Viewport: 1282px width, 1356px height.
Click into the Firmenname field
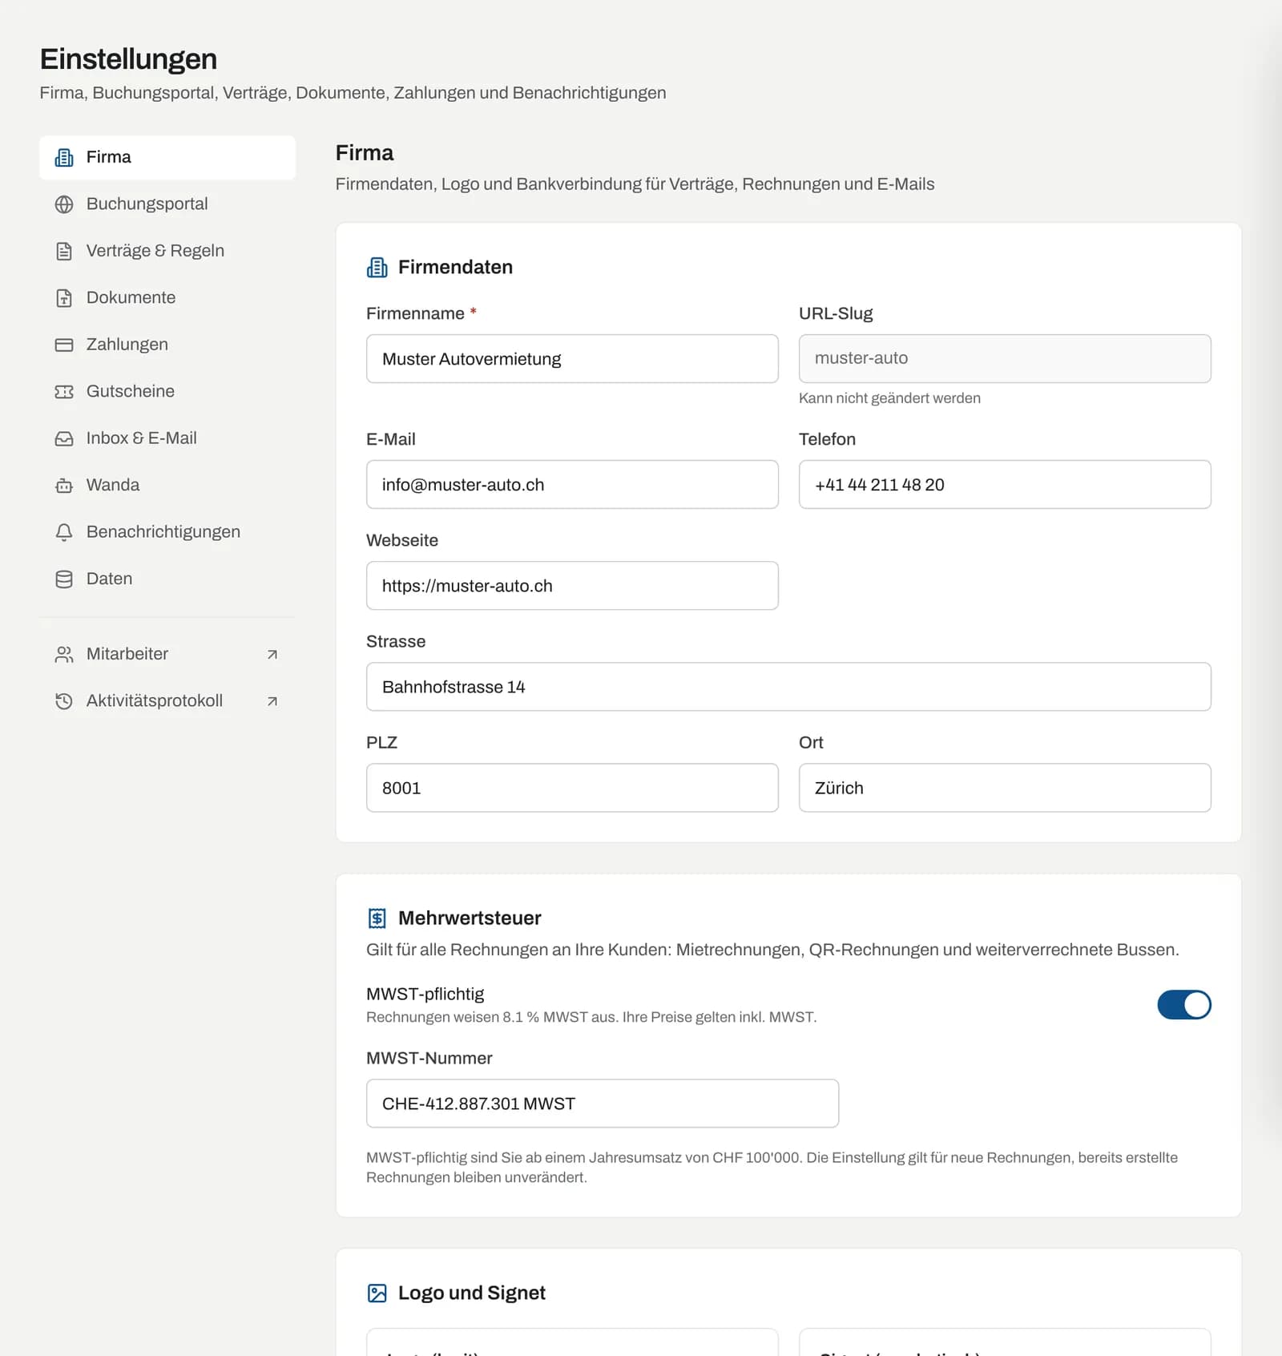point(572,359)
